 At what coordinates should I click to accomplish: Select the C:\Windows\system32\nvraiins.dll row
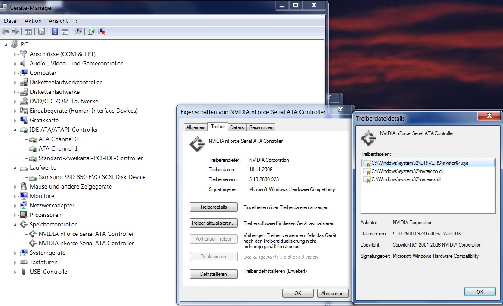(x=428, y=179)
